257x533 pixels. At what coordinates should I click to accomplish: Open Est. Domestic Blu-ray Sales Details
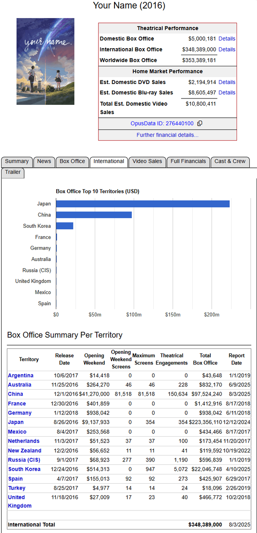(227, 93)
